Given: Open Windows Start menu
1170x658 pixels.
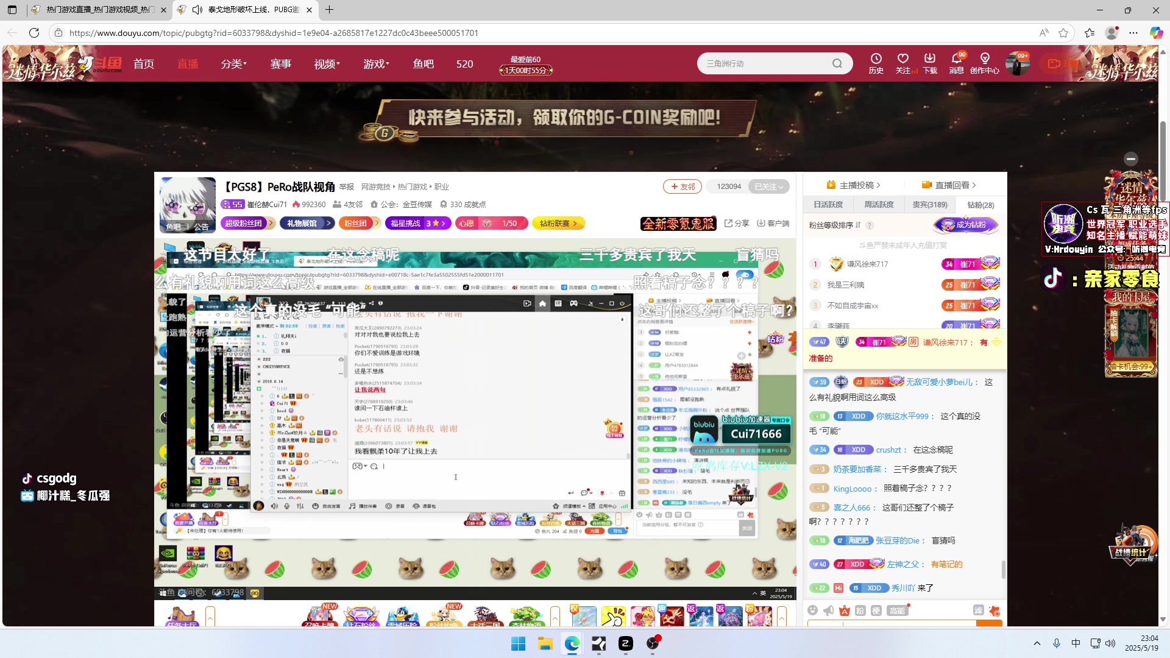Looking at the screenshot, I should click(x=518, y=643).
